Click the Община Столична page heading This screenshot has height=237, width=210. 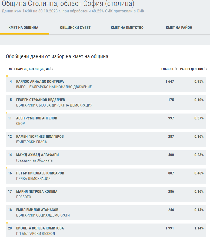tap(68, 4)
